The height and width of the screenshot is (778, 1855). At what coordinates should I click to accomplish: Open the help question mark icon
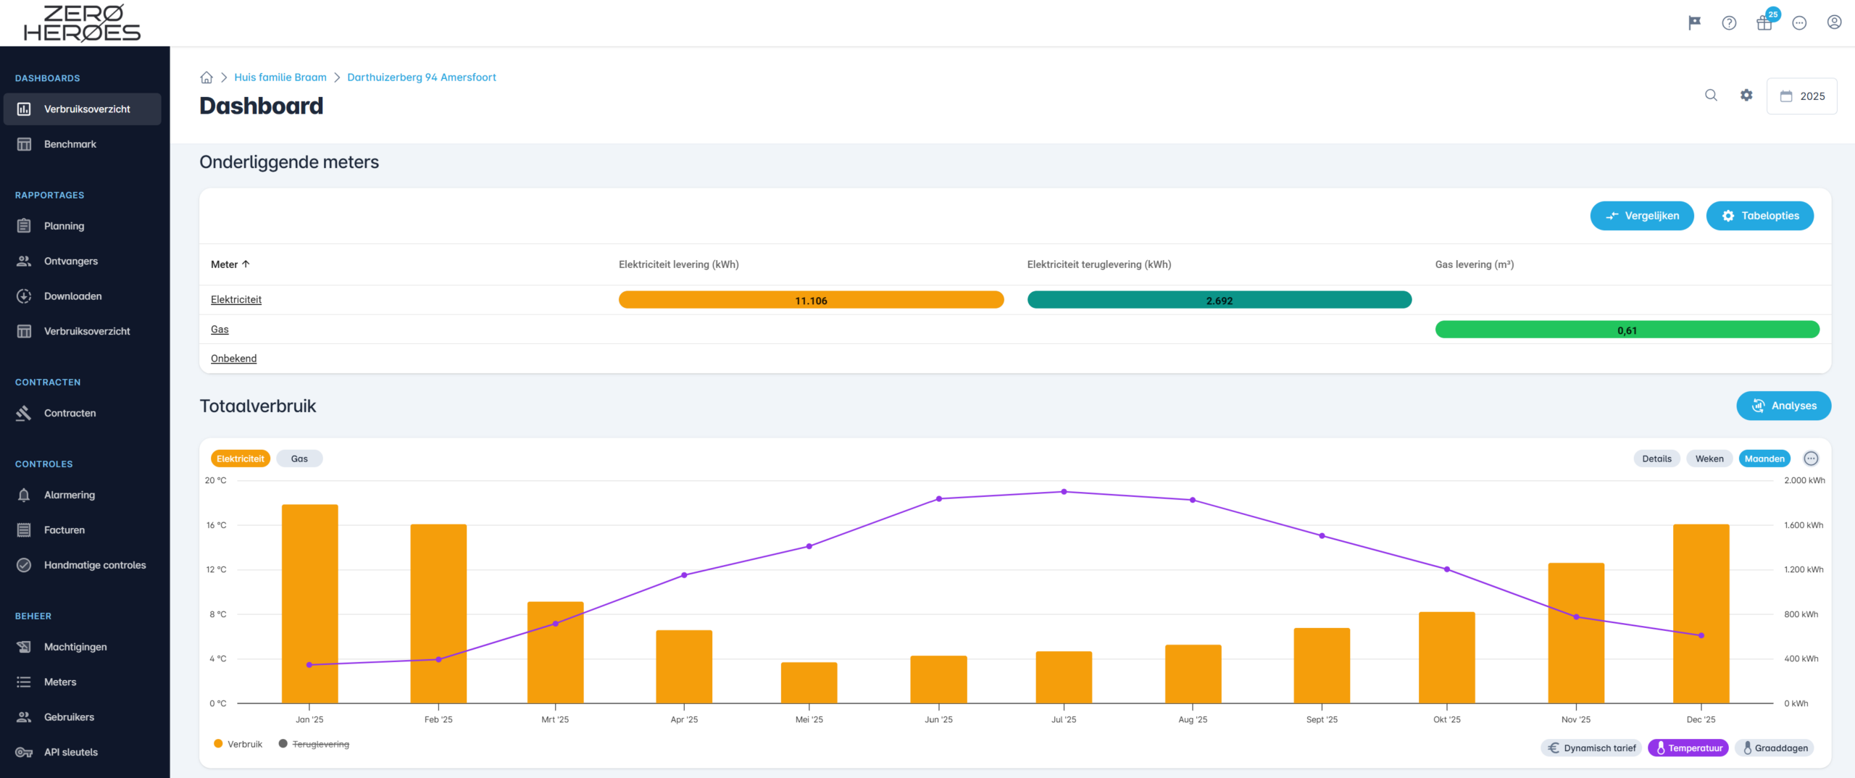[1729, 23]
